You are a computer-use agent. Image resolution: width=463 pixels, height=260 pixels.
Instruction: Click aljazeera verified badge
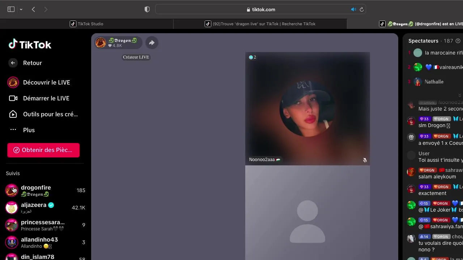tap(51, 205)
